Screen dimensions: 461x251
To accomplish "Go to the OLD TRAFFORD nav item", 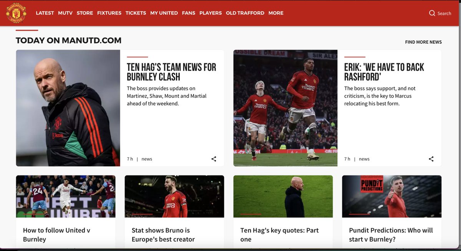I will coord(245,13).
